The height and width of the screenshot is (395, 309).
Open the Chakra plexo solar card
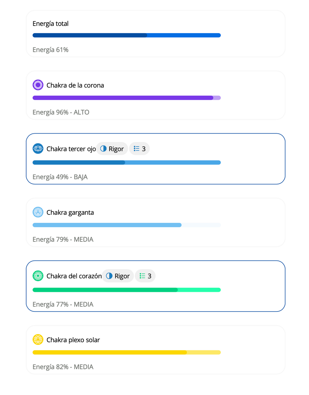point(156,350)
